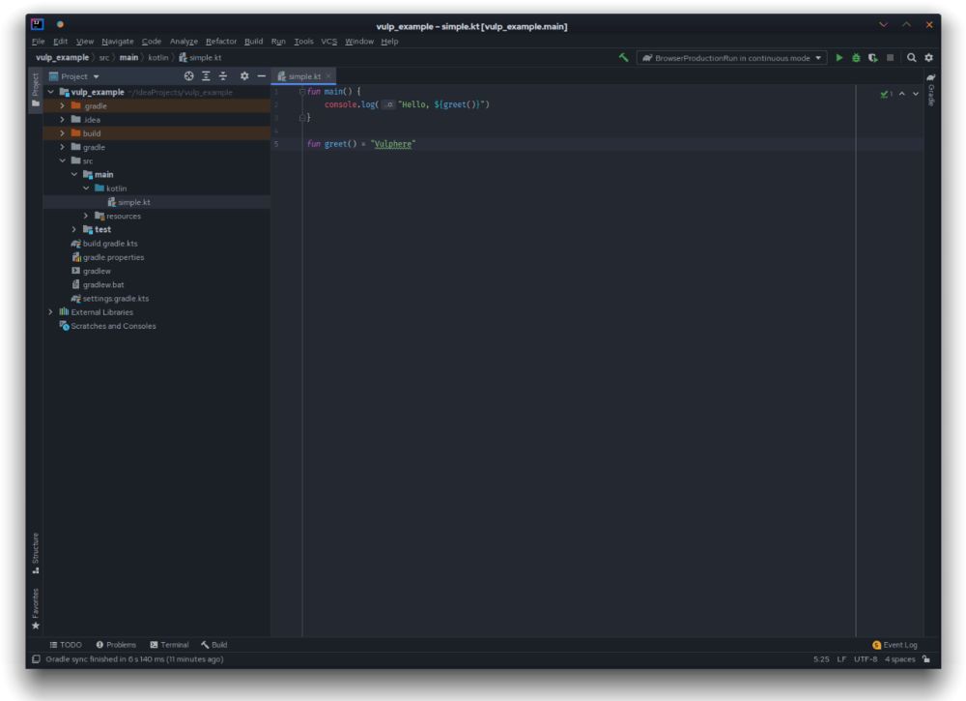966x701 pixels.
Task: Open Problems tool window
Action: (x=116, y=645)
